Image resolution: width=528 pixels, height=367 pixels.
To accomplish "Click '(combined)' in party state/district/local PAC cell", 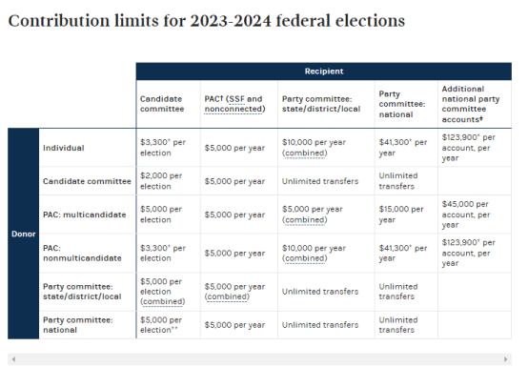I will [x=227, y=296].
